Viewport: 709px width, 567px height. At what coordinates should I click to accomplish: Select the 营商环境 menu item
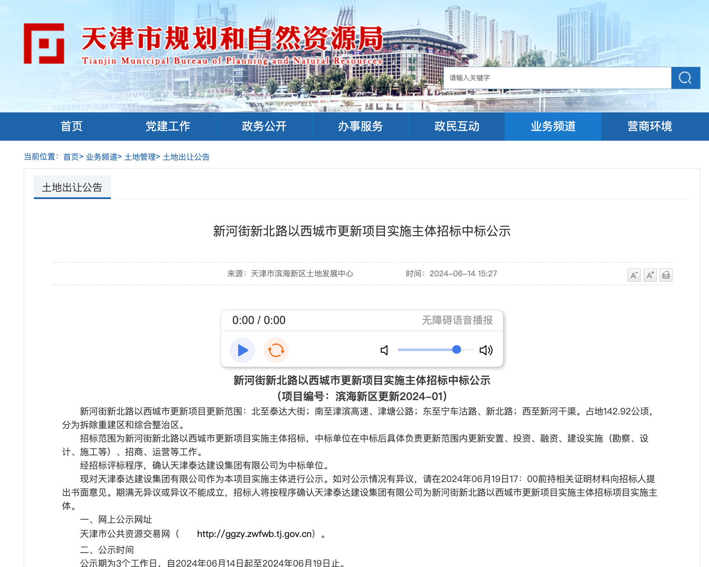tap(649, 126)
